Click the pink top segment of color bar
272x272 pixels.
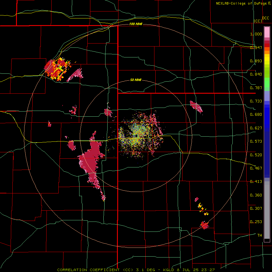(267, 32)
